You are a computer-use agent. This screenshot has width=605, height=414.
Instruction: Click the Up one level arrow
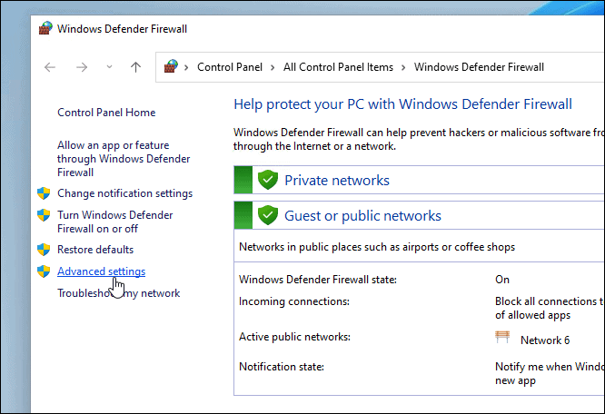[136, 67]
